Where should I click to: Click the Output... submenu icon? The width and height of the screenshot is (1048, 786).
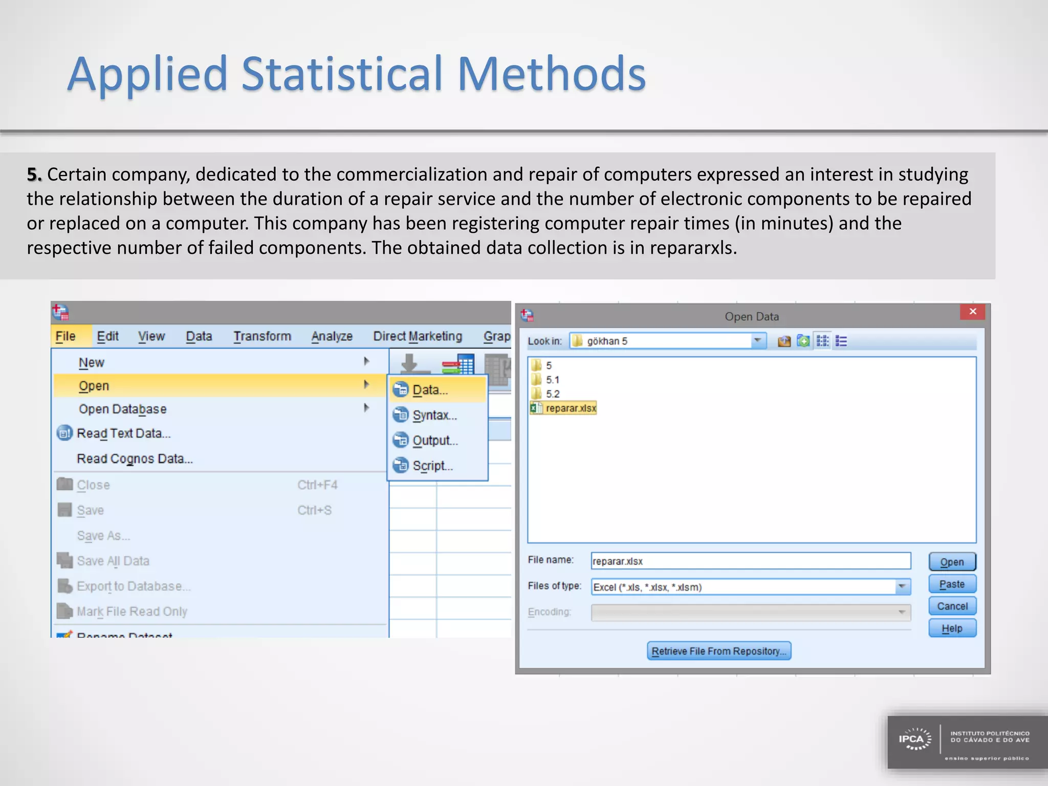pos(401,440)
